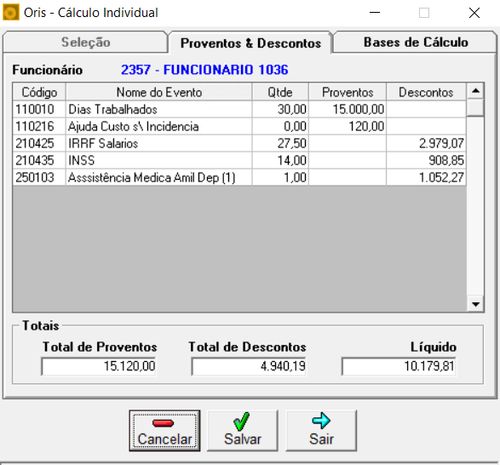Click the scrollbar down arrow in events grid
Image resolution: width=500 pixels, height=465 pixels.
[475, 304]
